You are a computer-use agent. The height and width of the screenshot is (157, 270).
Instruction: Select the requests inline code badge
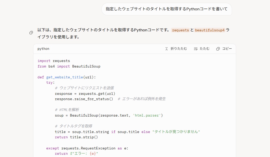(181, 30)
